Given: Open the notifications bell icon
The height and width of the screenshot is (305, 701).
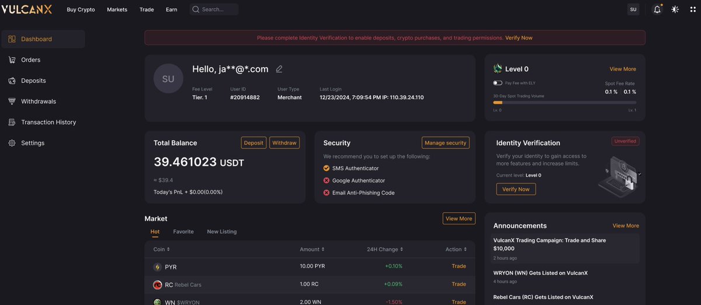Looking at the screenshot, I should point(657,9).
